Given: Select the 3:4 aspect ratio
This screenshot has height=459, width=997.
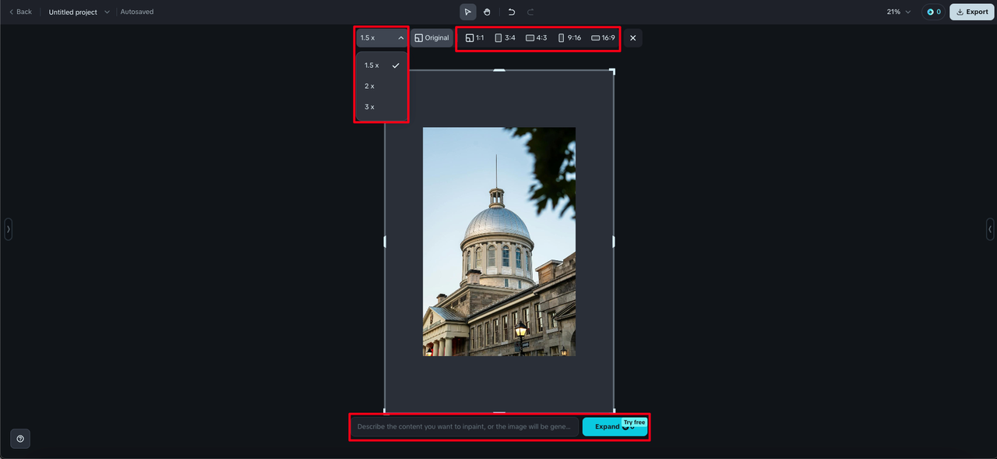Looking at the screenshot, I should [505, 37].
